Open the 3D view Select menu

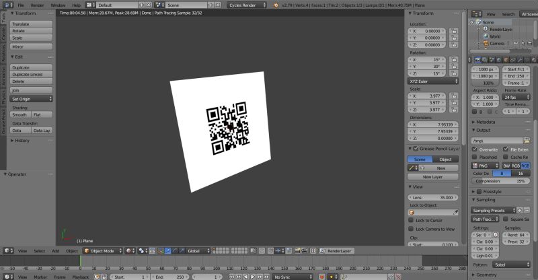click(39, 251)
